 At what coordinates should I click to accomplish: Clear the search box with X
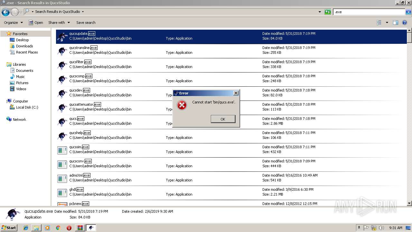point(408,12)
